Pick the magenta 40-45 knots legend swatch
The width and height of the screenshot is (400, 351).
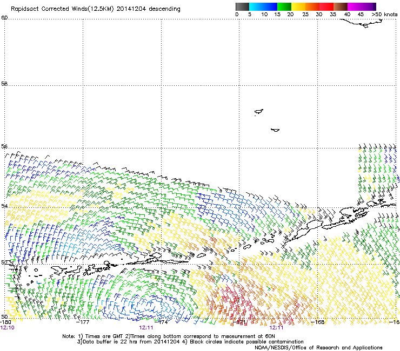point(355,6)
